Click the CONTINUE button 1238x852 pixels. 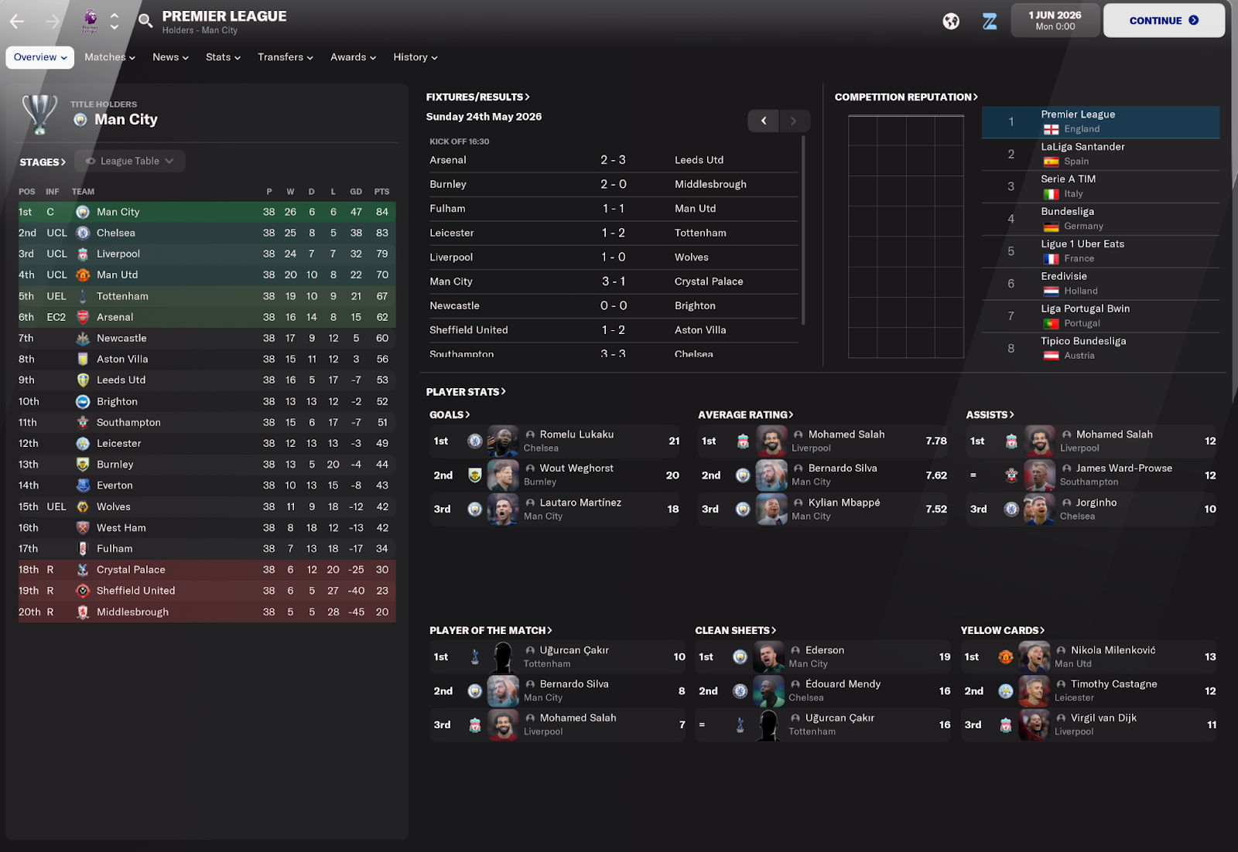(1164, 21)
